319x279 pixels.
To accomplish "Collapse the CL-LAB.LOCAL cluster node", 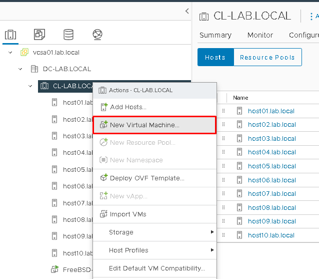I will [x=30, y=86].
